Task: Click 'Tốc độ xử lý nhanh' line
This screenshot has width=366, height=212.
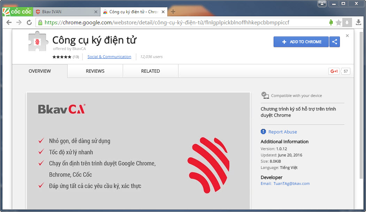Action: point(71,152)
